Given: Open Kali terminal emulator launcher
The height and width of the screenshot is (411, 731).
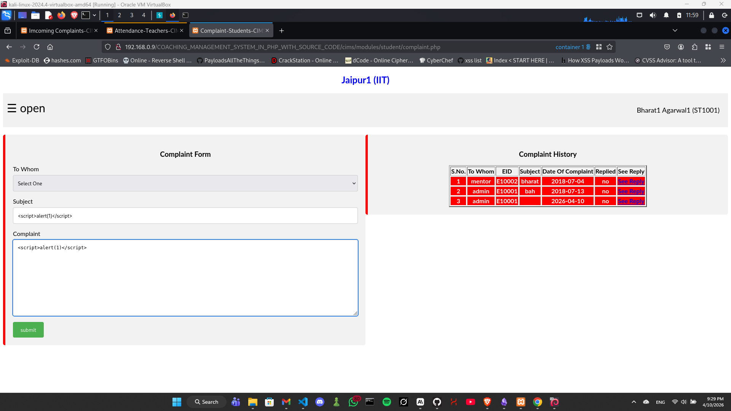Looking at the screenshot, I should click(86, 15).
